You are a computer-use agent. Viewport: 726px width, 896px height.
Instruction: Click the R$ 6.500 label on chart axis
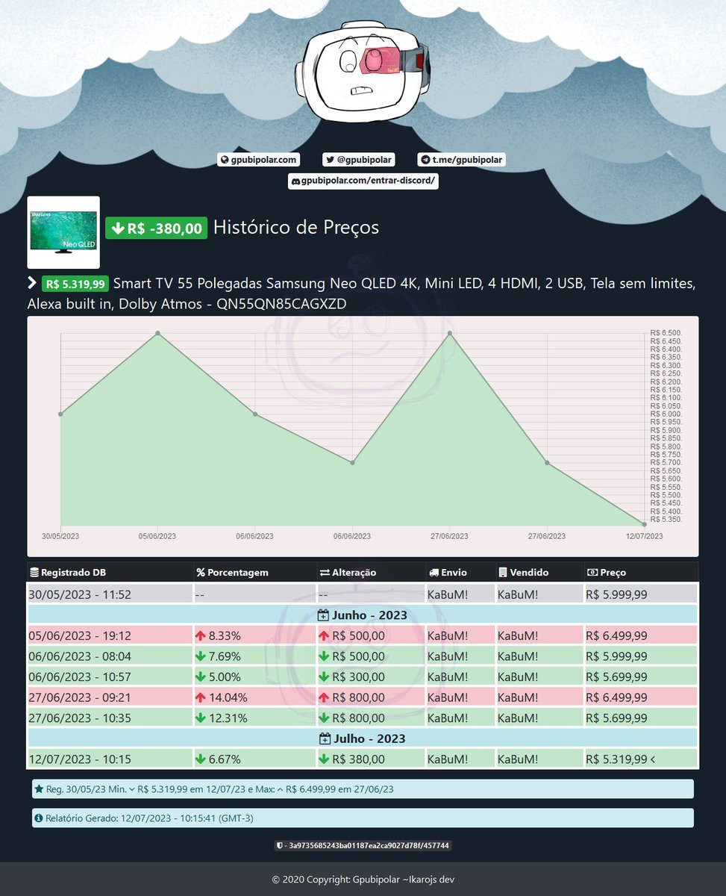pyautogui.click(x=666, y=333)
